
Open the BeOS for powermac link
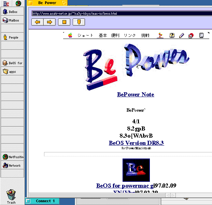(x=125, y=186)
